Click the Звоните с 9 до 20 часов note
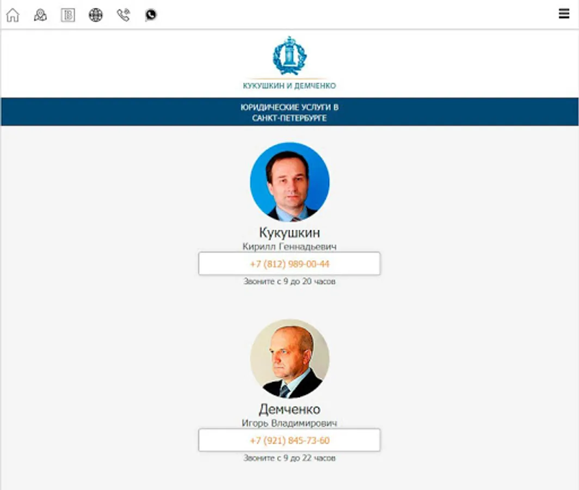Viewport: 579px width, 490px height. (289, 281)
